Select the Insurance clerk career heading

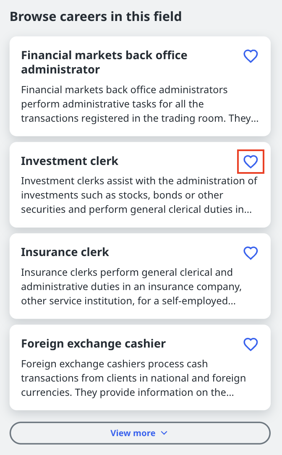65,252
